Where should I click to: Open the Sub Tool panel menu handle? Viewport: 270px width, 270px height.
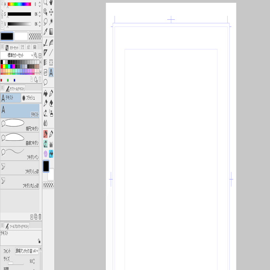(x=2, y=88)
